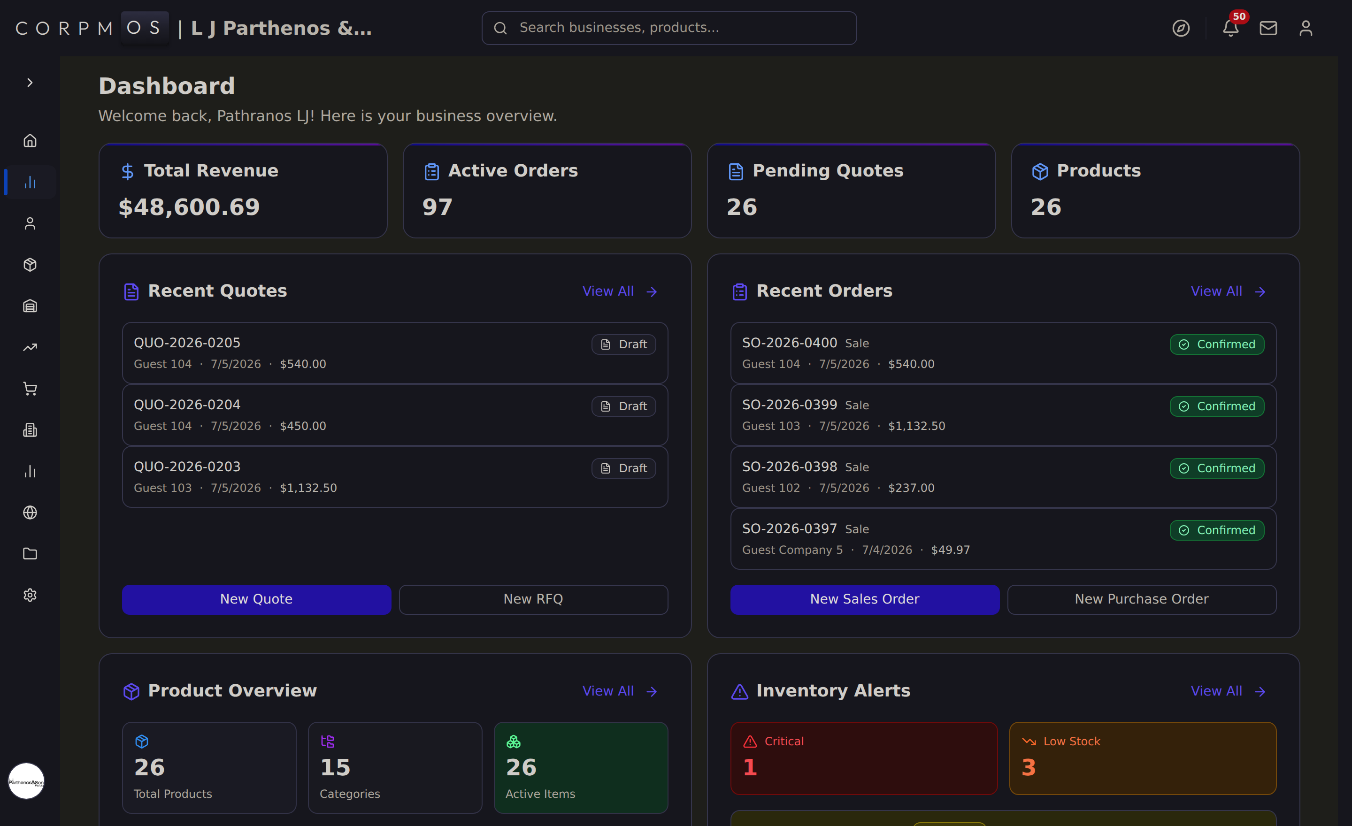The width and height of the screenshot is (1352, 826).
Task: Open the Pending Quotes card
Action: click(851, 191)
